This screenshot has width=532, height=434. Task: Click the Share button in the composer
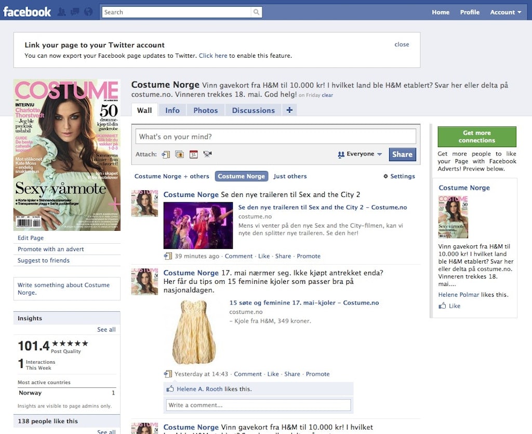click(x=403, y=154)
